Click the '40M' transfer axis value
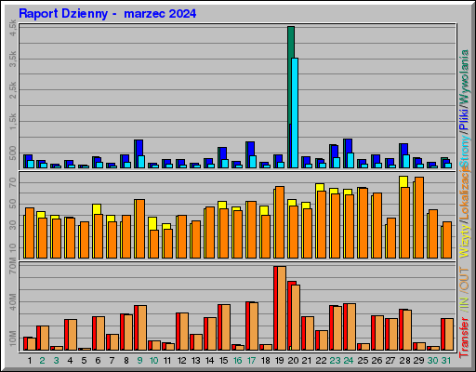Screen dimensions: 476x372 (x=12, y=301)
